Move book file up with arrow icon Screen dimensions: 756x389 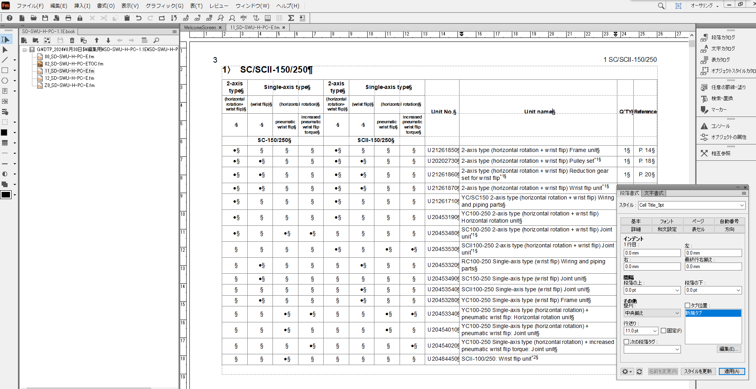tap(96, 40)
